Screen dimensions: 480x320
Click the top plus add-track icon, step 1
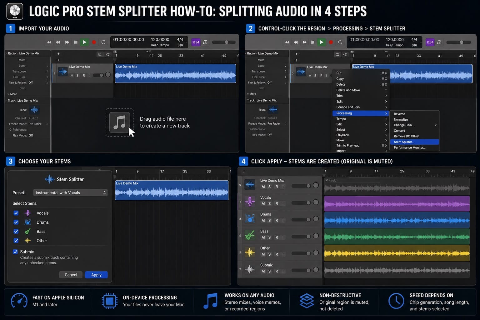click(x=58, y=54)
